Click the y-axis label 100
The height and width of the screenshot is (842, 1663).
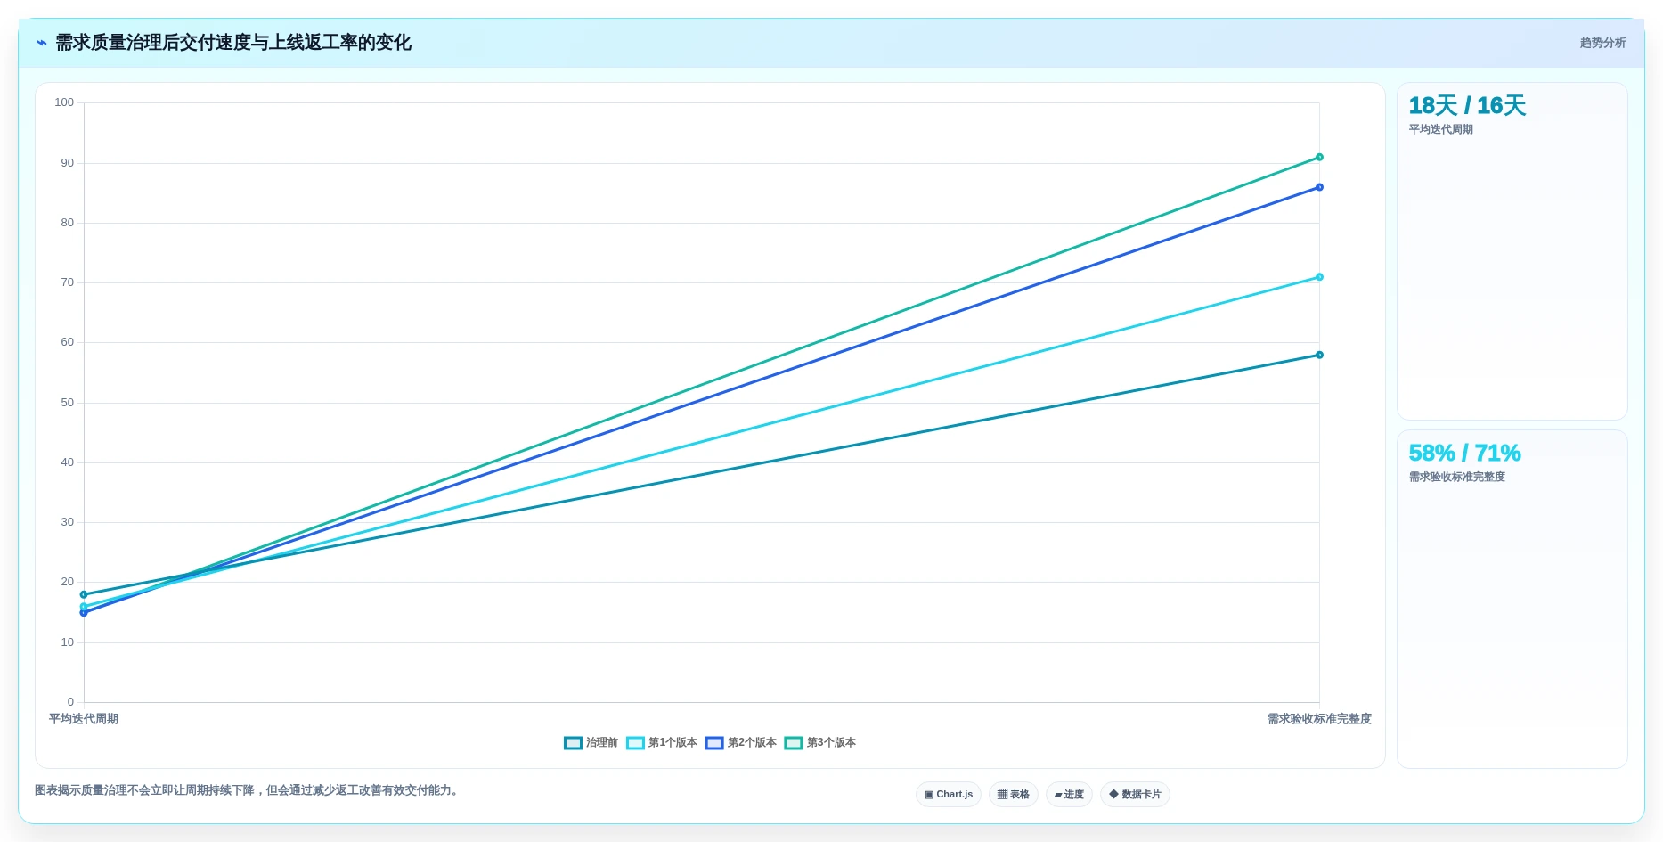tap(64, 102)
